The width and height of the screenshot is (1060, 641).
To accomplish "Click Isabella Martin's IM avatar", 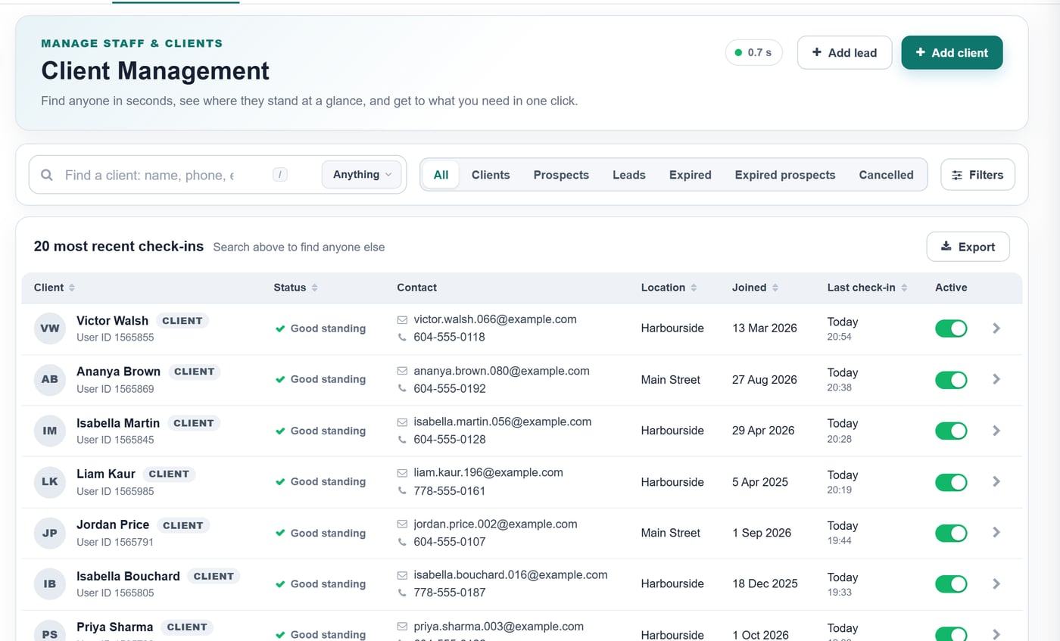I will tap(50, 431).
